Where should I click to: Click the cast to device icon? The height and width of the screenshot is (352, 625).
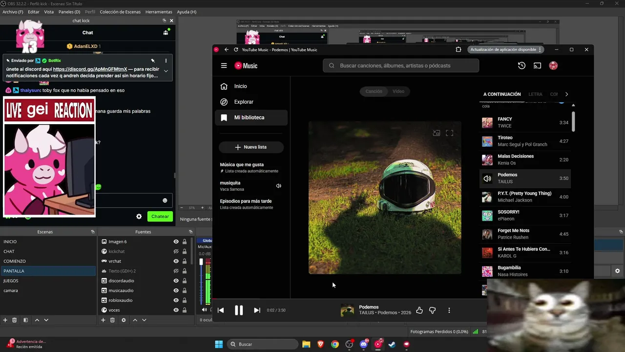tap(537, 66)
